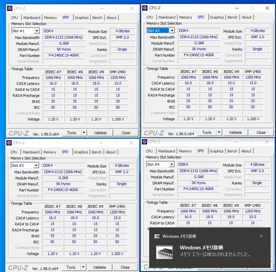Screen dimensions: 276x272
Task: Click JEDEC #7 tRAS value 35 in Slot #3 window
Action: click(x=52, y=236)
